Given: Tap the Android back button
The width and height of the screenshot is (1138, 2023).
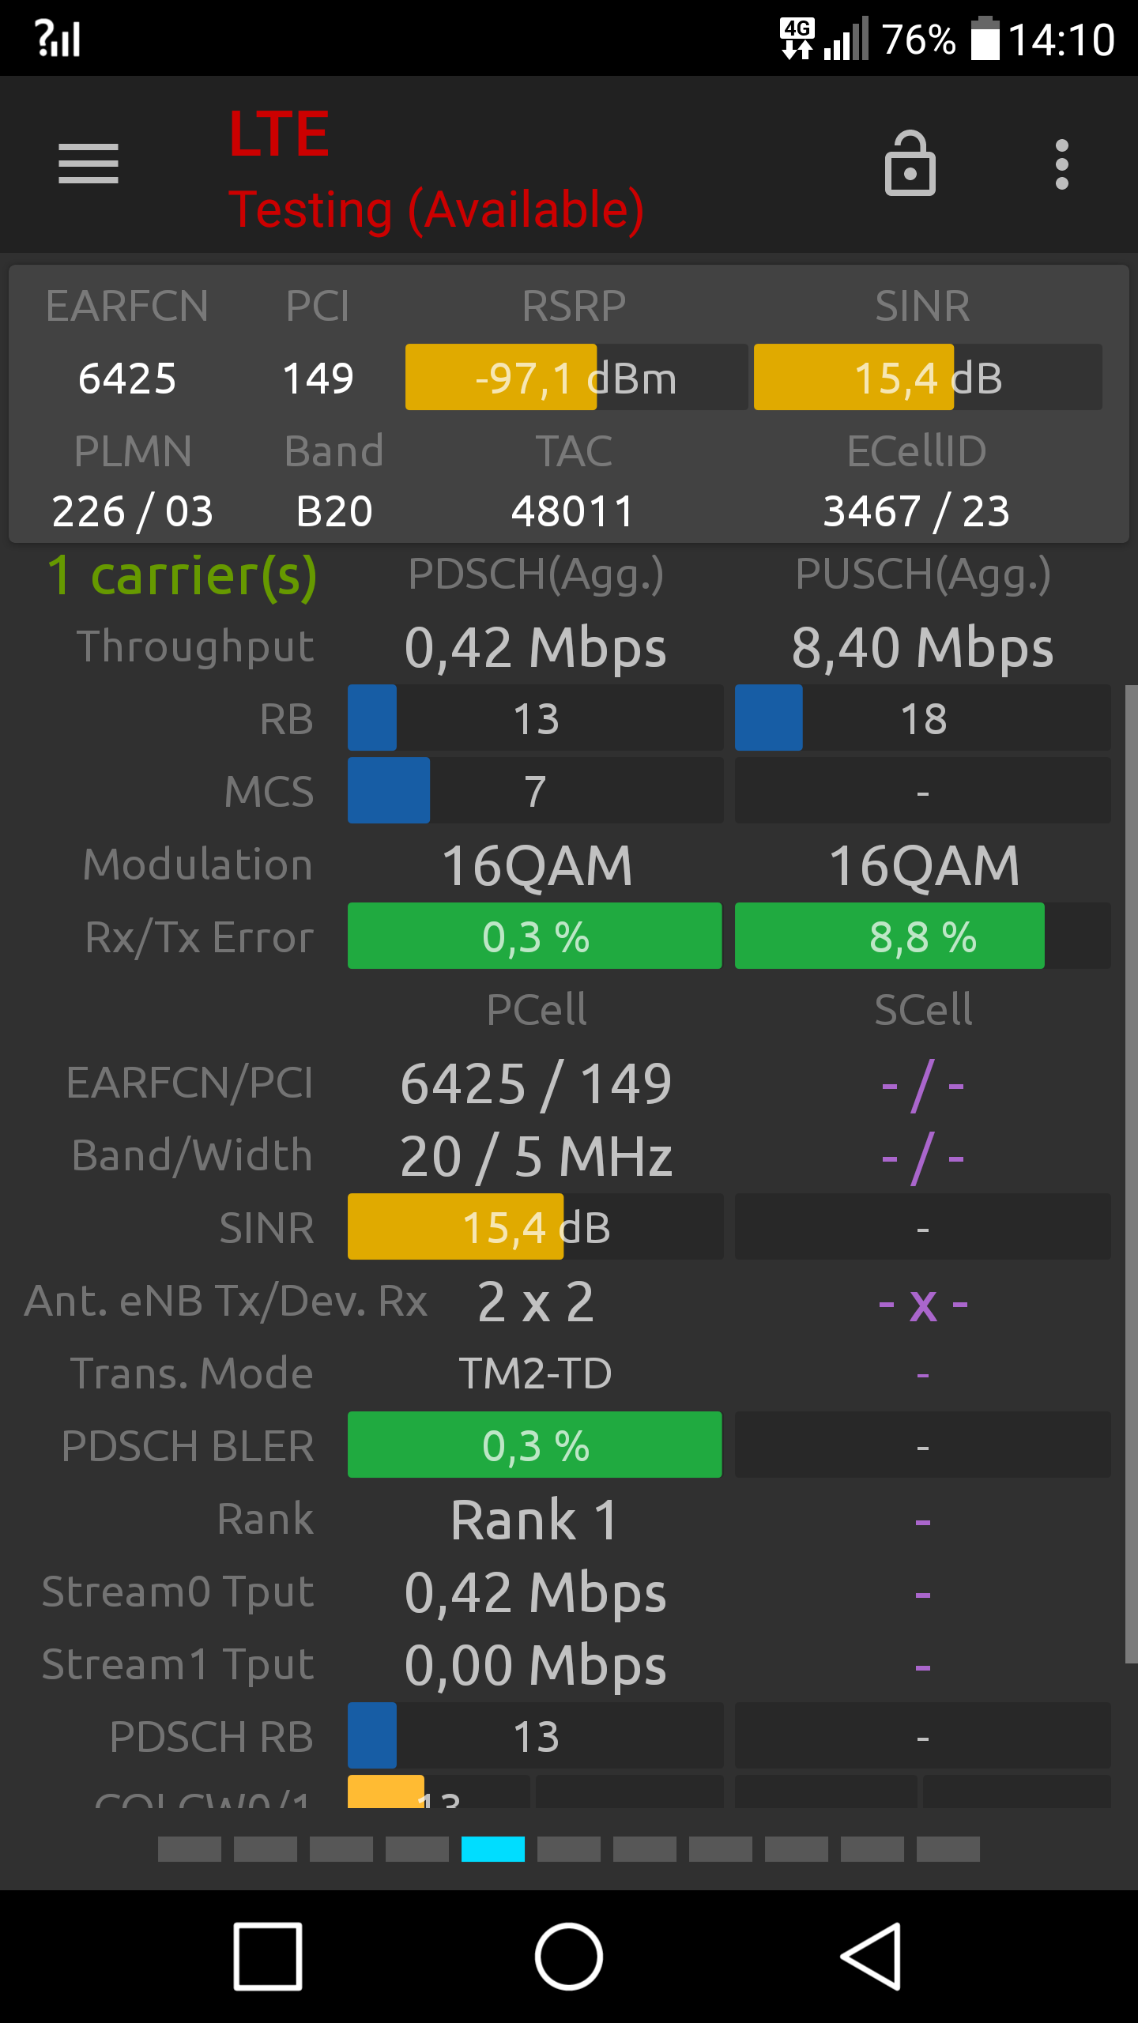Looking at the screenshot, I should pos(871,1957).
